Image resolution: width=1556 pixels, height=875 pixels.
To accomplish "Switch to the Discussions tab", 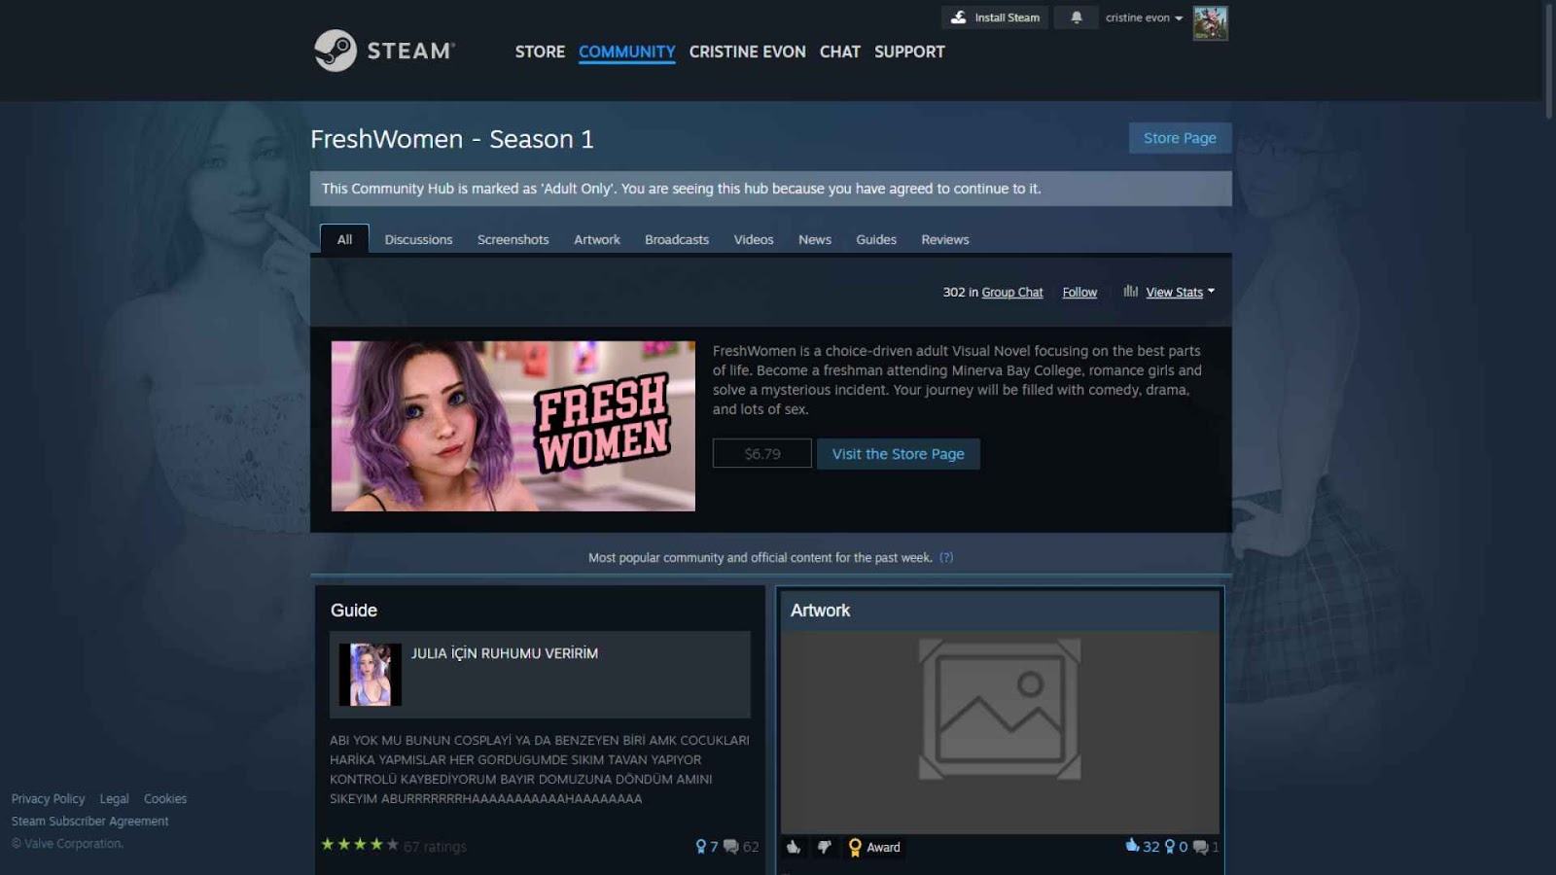I will (x=418, y=240).
